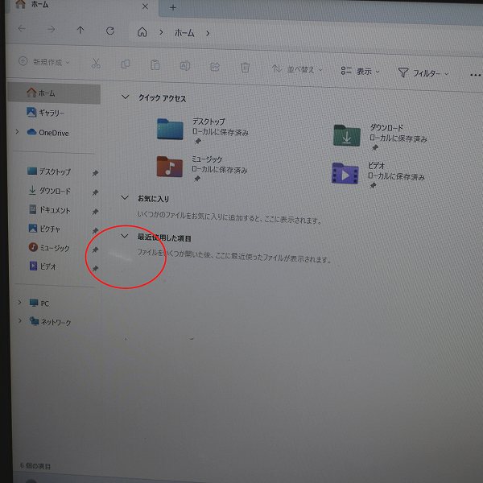
Task: Expand the OneDrive tree node
Action: click(18, 132)
